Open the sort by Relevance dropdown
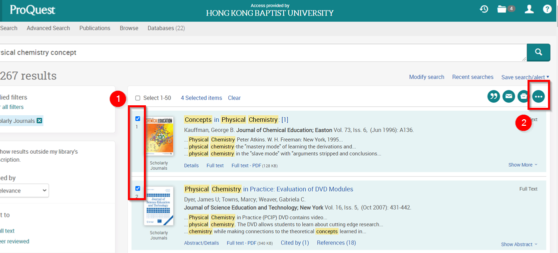Screen dimensions: 558x253 click(x=24, y=191)
